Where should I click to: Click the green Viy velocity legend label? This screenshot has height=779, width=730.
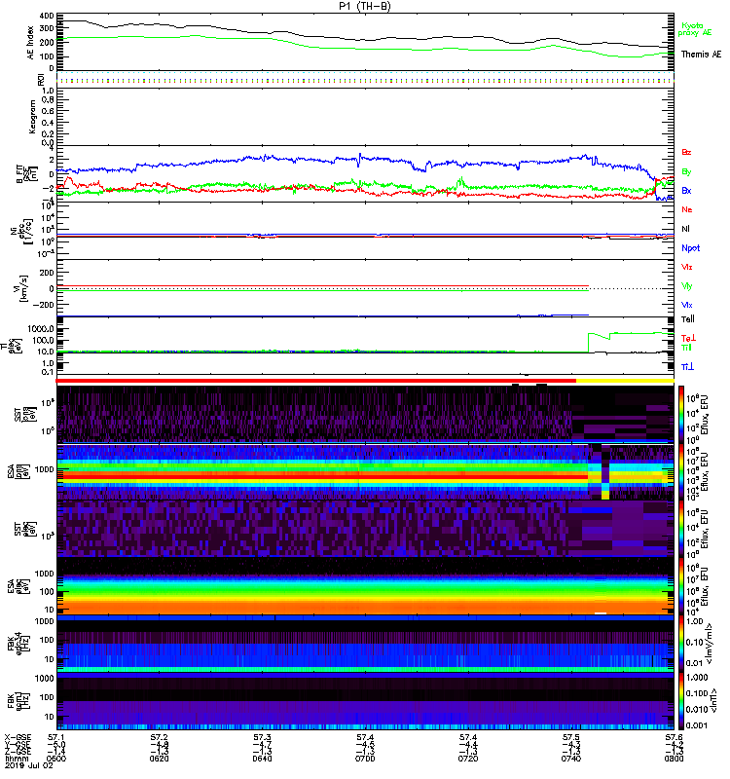point(687,286)
